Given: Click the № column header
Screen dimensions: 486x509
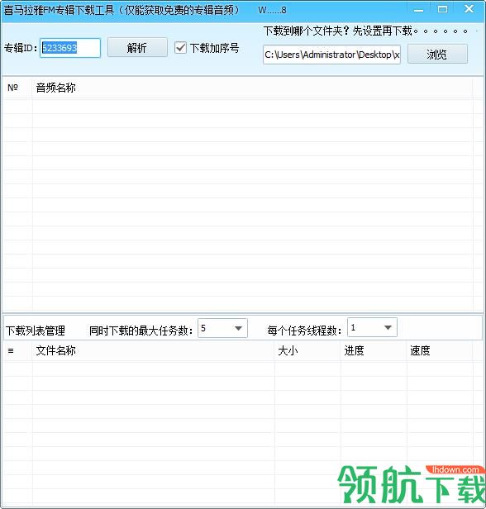Looking at the screenshot, I should pyautogui.click(x=17, y=88).
